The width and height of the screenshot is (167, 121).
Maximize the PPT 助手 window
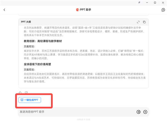(x=155, y=2)
